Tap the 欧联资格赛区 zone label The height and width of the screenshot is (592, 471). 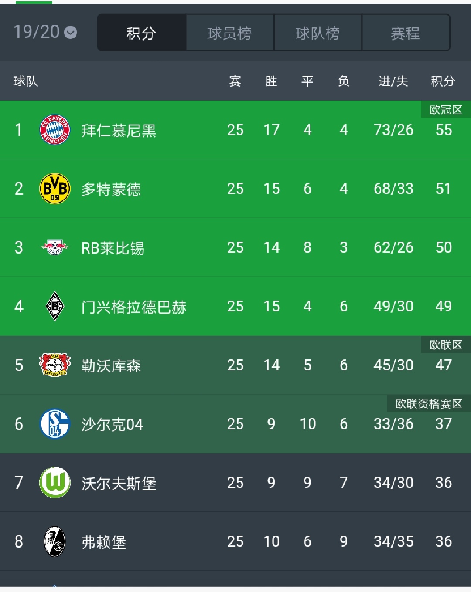click(428, 404)
